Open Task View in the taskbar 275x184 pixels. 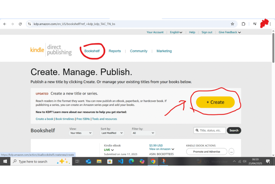(x=77, y=161)
